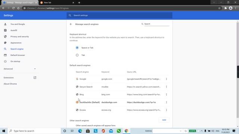The width and height of the screenshot is (239, 134).
Task: Click the google.com keyword
Action: 107,79
